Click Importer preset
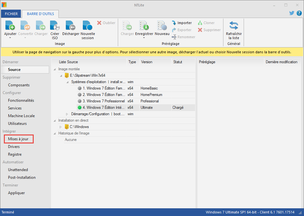 182,23
